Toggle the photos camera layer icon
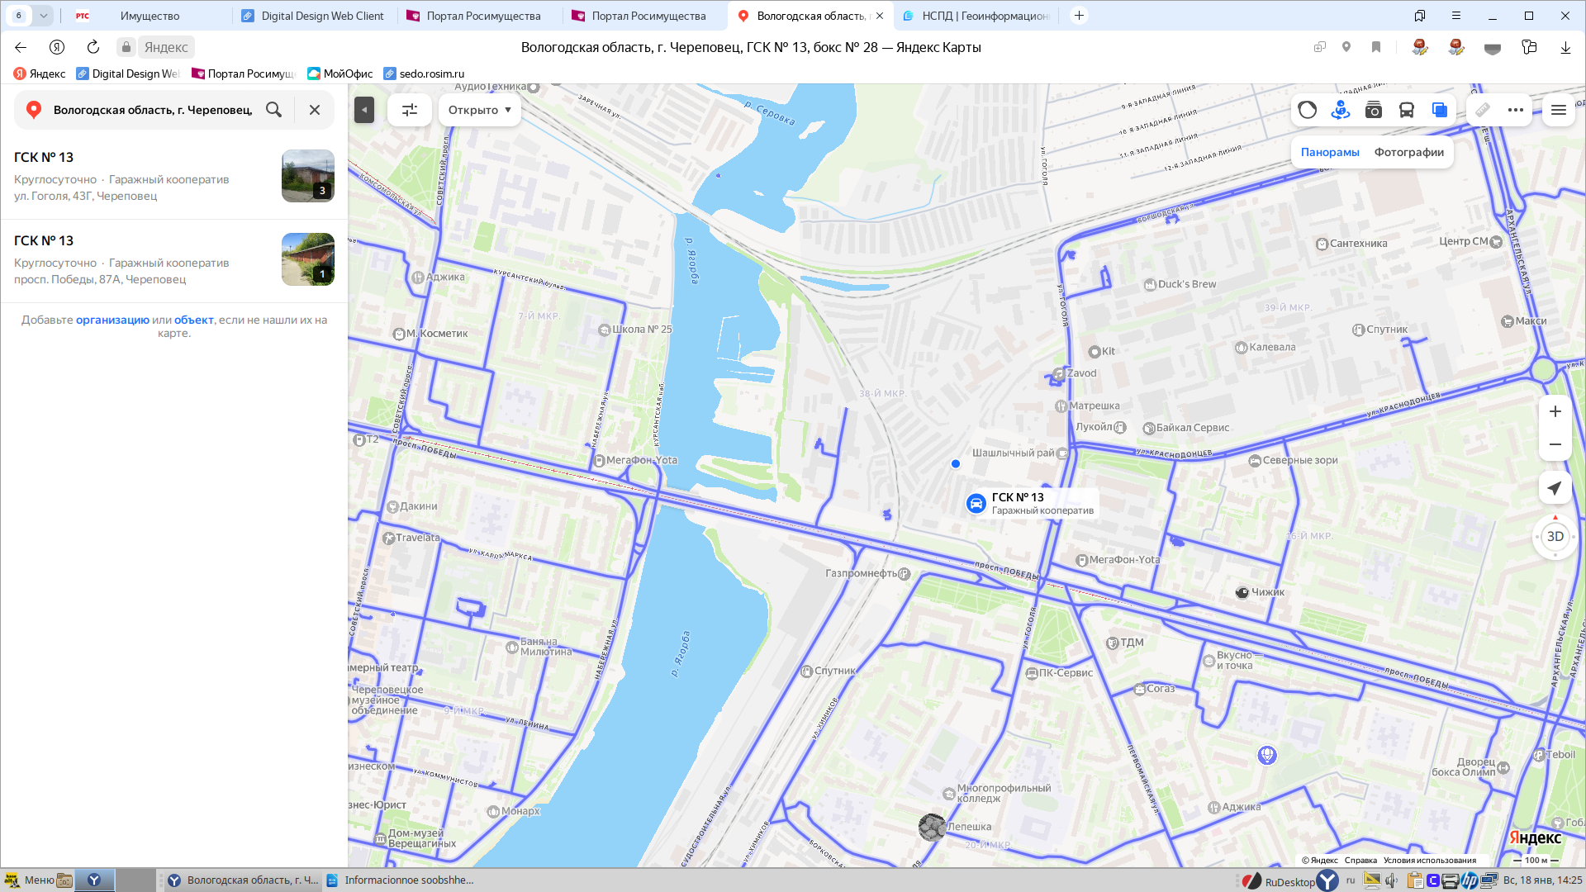Image resolution: width=1586 pixels, height=892 pixels. [1373, 110]
